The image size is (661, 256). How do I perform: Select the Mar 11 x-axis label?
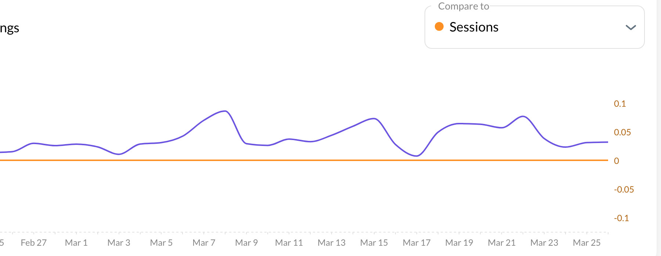289,243
